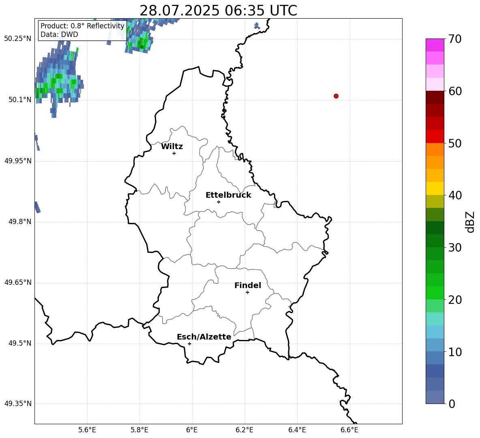The image size is (480, 438).
Task: Click the 49.95°N latitude label
Action: tap(18, 161)
